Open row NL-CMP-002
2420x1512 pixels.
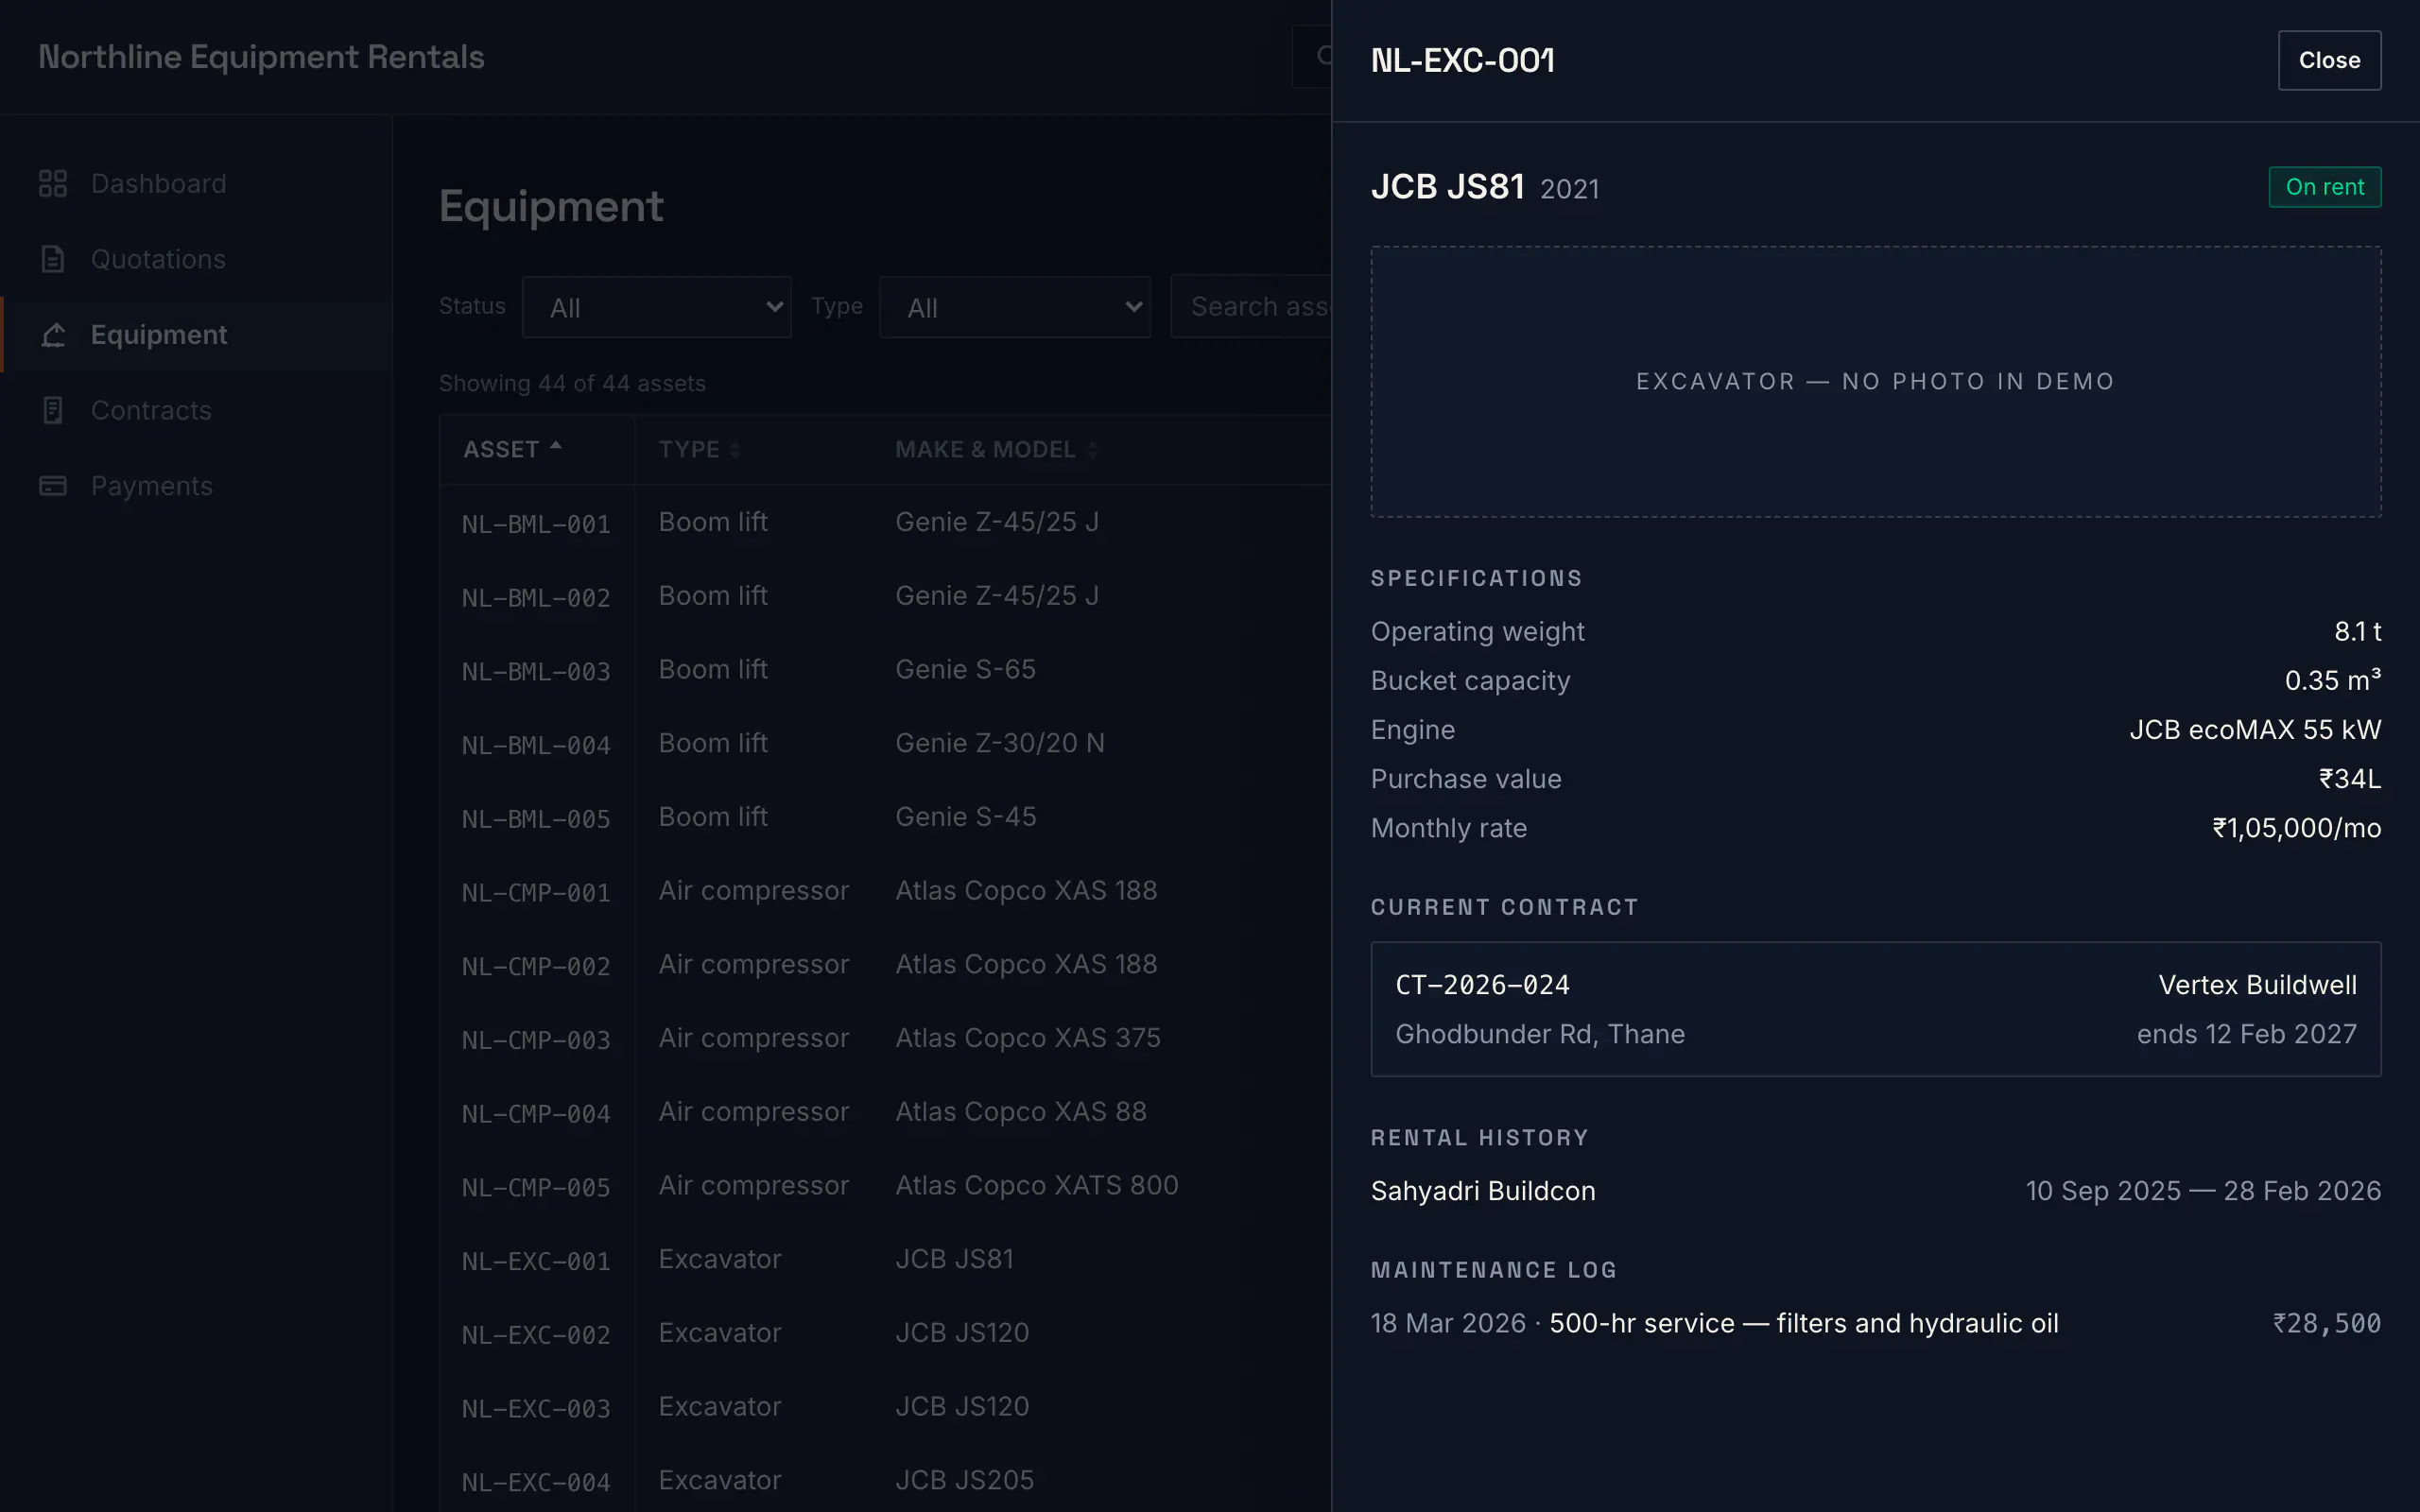point(885,965)
